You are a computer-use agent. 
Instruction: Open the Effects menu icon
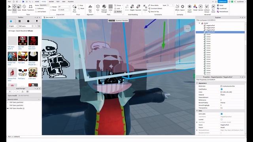pyautogui.click(x=177, y=8)
